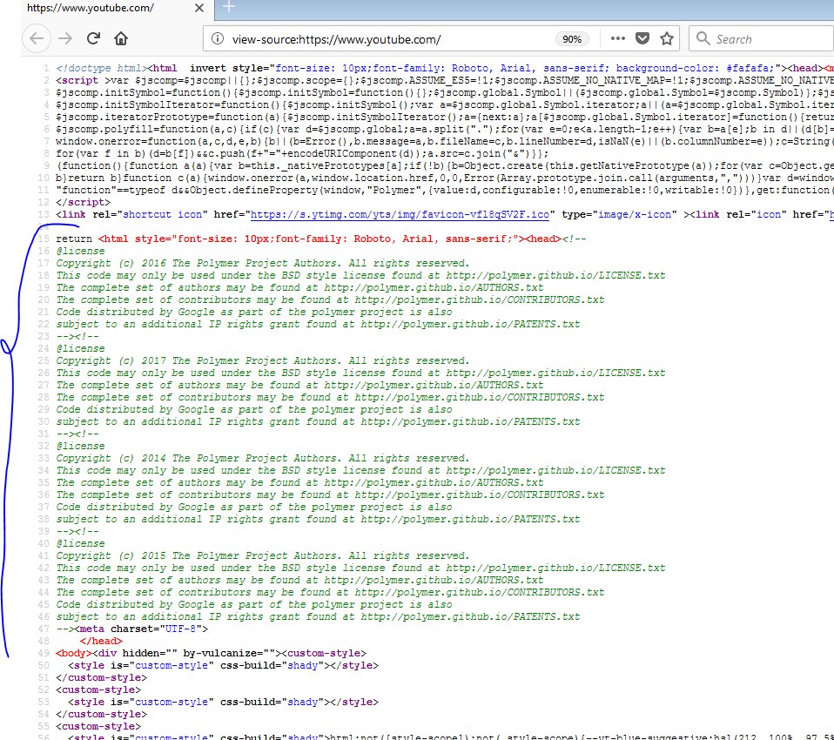Click the '@license' text on line 32
This screenshot has width=834, height=740.
point(80,446)
